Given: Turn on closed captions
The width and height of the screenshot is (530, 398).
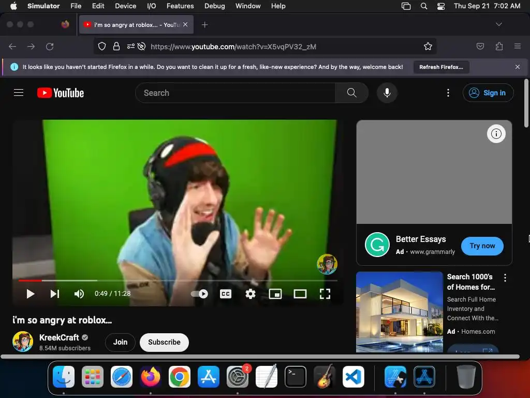Looking at the screenshot, I should [226, 294].
